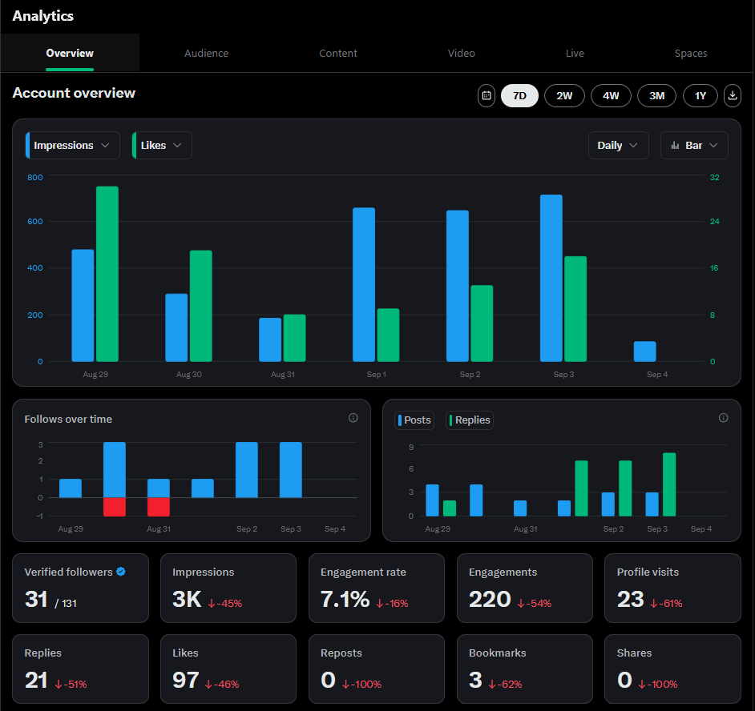Viewport: 755px width, 711px height.
Task: Select the 2W time range
Action: tap(564, 96)
